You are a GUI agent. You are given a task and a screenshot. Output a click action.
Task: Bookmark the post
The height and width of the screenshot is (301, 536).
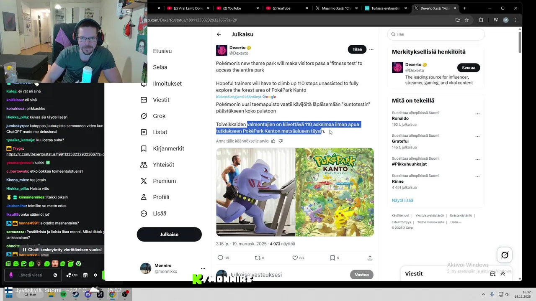click(x=332, y=258)
